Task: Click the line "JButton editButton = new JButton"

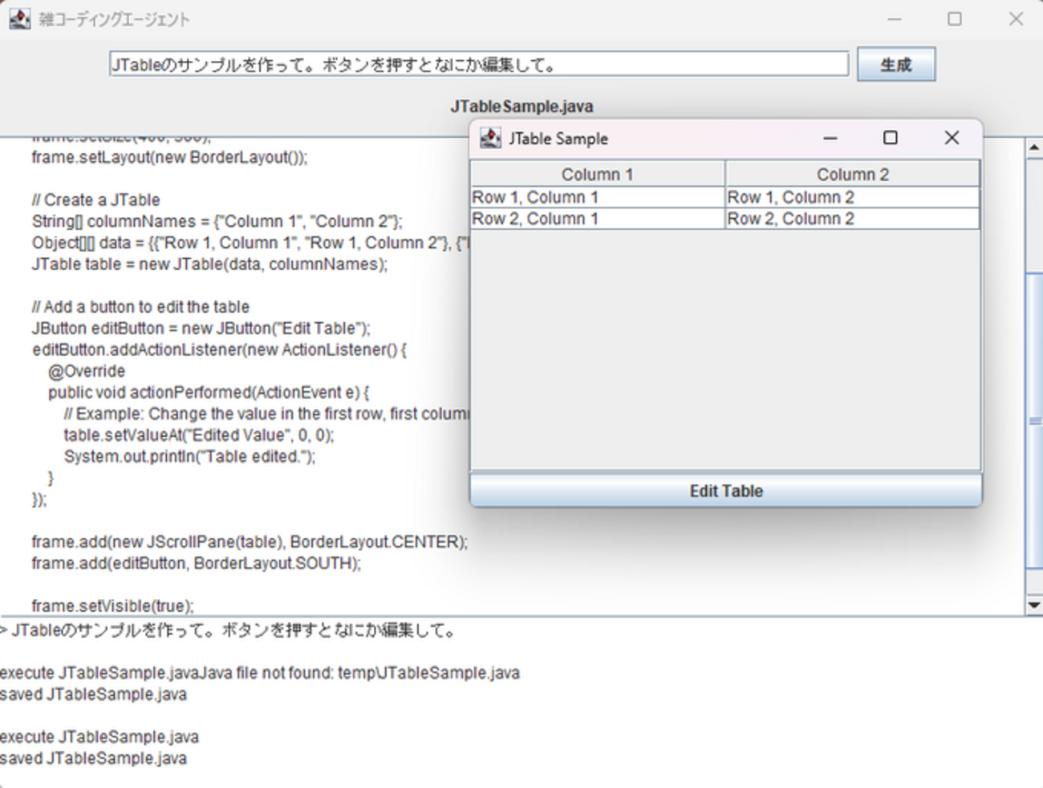Action: coord(201,328)
